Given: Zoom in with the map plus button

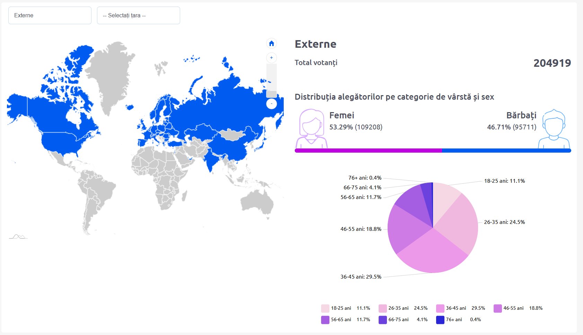Looking at the screenshot, I should 272,58.
